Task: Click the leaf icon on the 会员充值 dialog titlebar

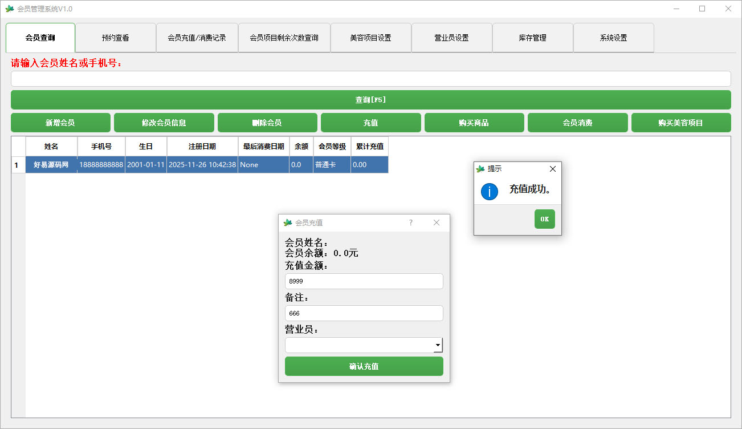Action: pyautogui.click(x=286, y=222)
